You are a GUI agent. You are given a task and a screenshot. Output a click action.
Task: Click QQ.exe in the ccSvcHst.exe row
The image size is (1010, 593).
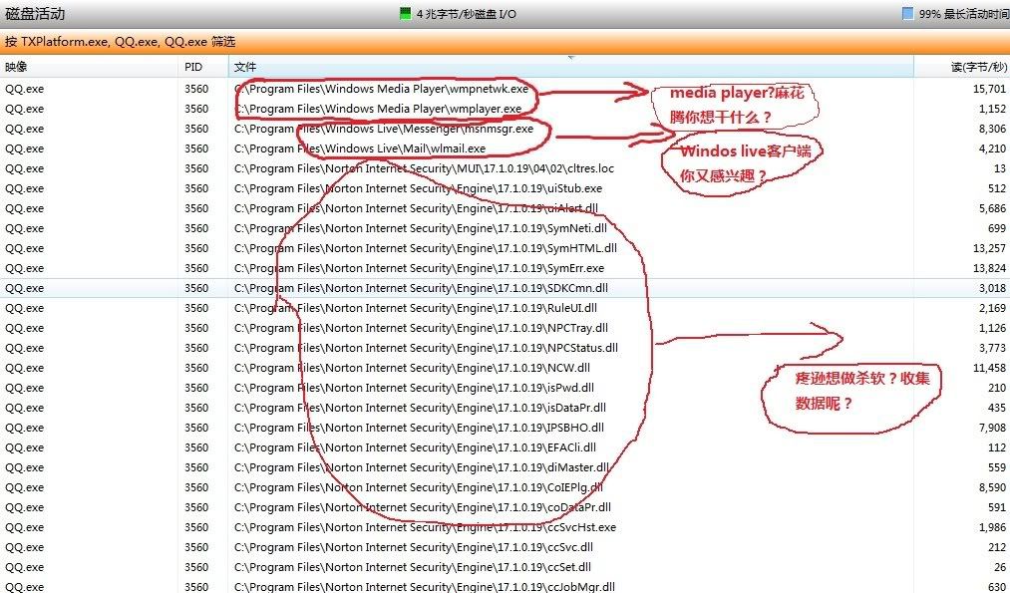pyautogui.click(x=25, y=528)
